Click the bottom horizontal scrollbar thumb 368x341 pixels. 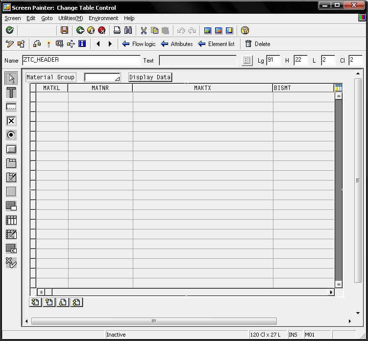(x=154, y=321)
